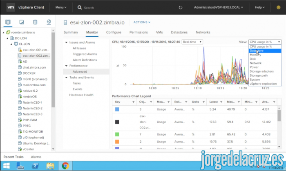Click the host icon beside esxi-zlon-002.zimbra.io title

pyautogui.click(x=65, y=22)
